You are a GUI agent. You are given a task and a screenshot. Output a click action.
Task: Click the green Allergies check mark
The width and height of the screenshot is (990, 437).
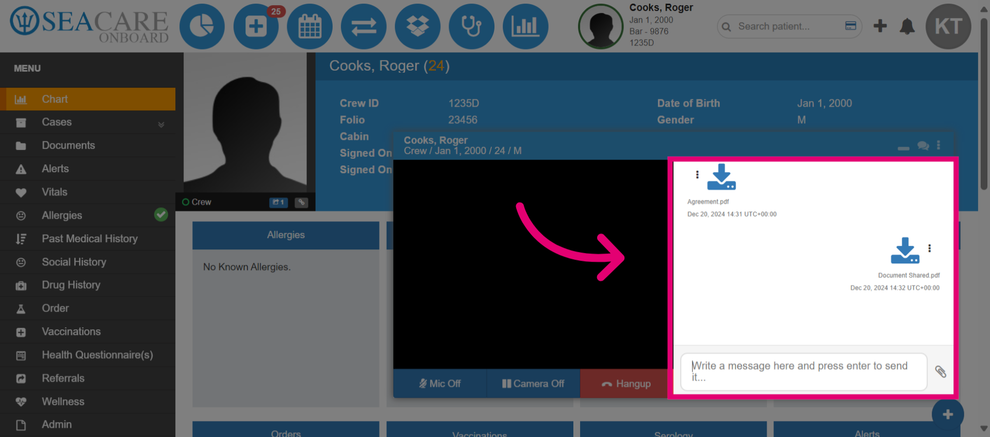(x=161, y=214)
